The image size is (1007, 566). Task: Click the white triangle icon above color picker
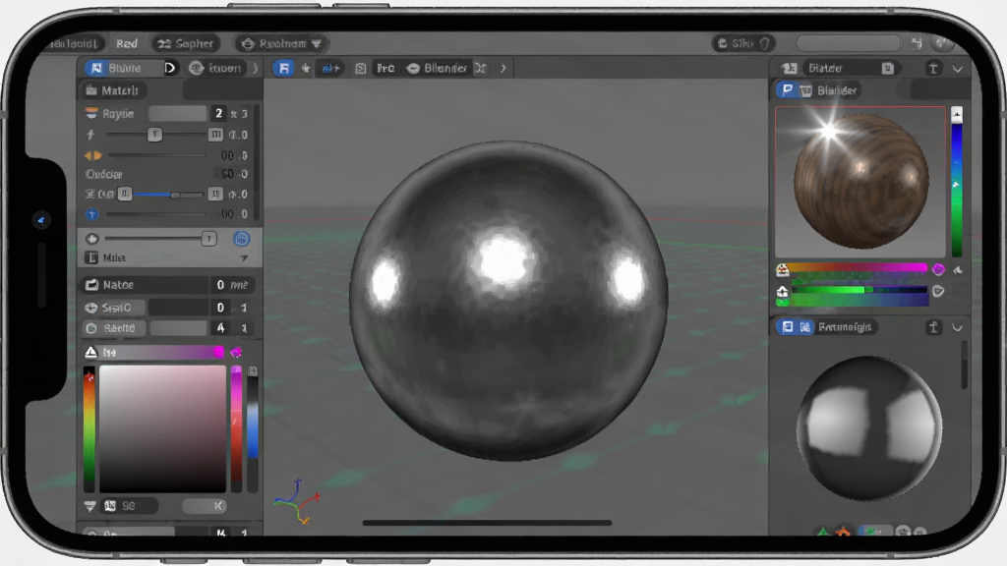90,353
